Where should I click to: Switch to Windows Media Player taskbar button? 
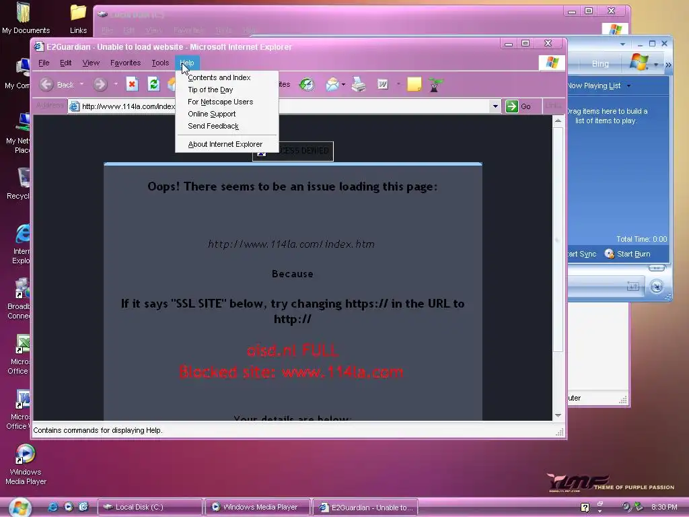258,508
